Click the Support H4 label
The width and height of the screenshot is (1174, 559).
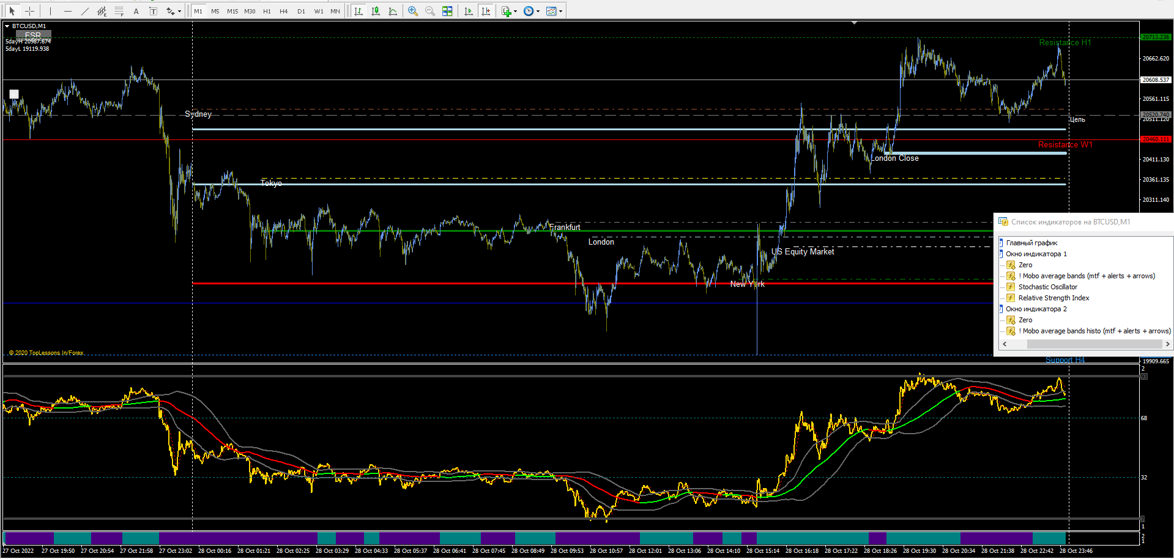coord(1065,360)
